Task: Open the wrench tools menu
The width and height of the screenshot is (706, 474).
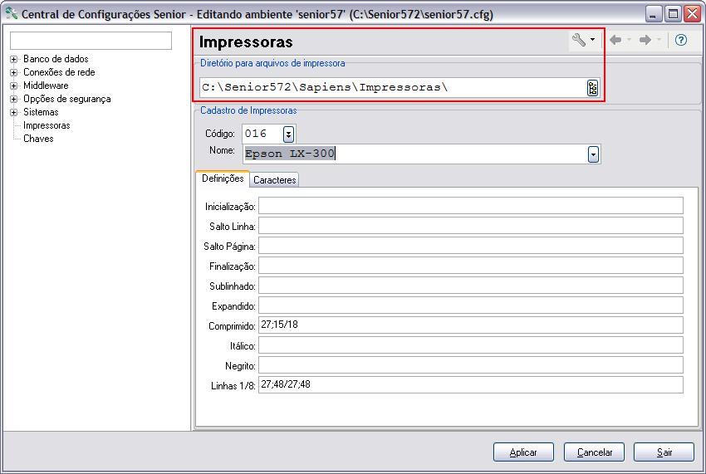Action: click(582, 40)
